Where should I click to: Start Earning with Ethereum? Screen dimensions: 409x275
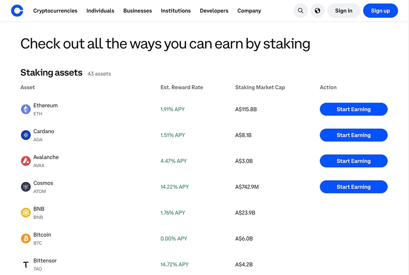tap(353, 109)
